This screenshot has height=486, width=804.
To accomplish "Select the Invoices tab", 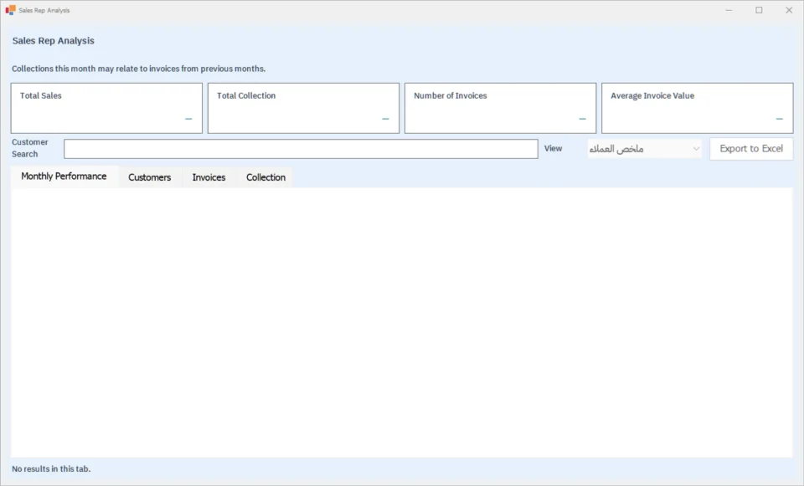I will pos(209,177).
